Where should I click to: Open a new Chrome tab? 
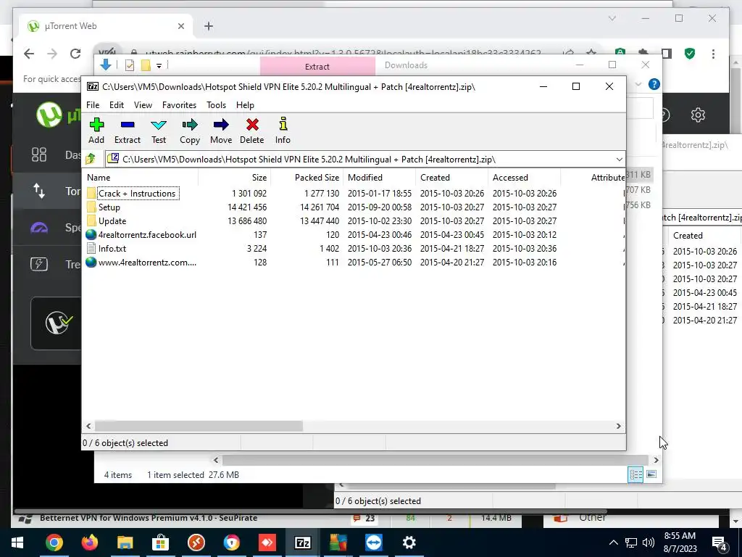pyautogui.click(x=209, y=26)
